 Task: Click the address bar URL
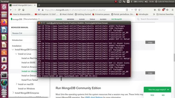(x=75, y=10)
